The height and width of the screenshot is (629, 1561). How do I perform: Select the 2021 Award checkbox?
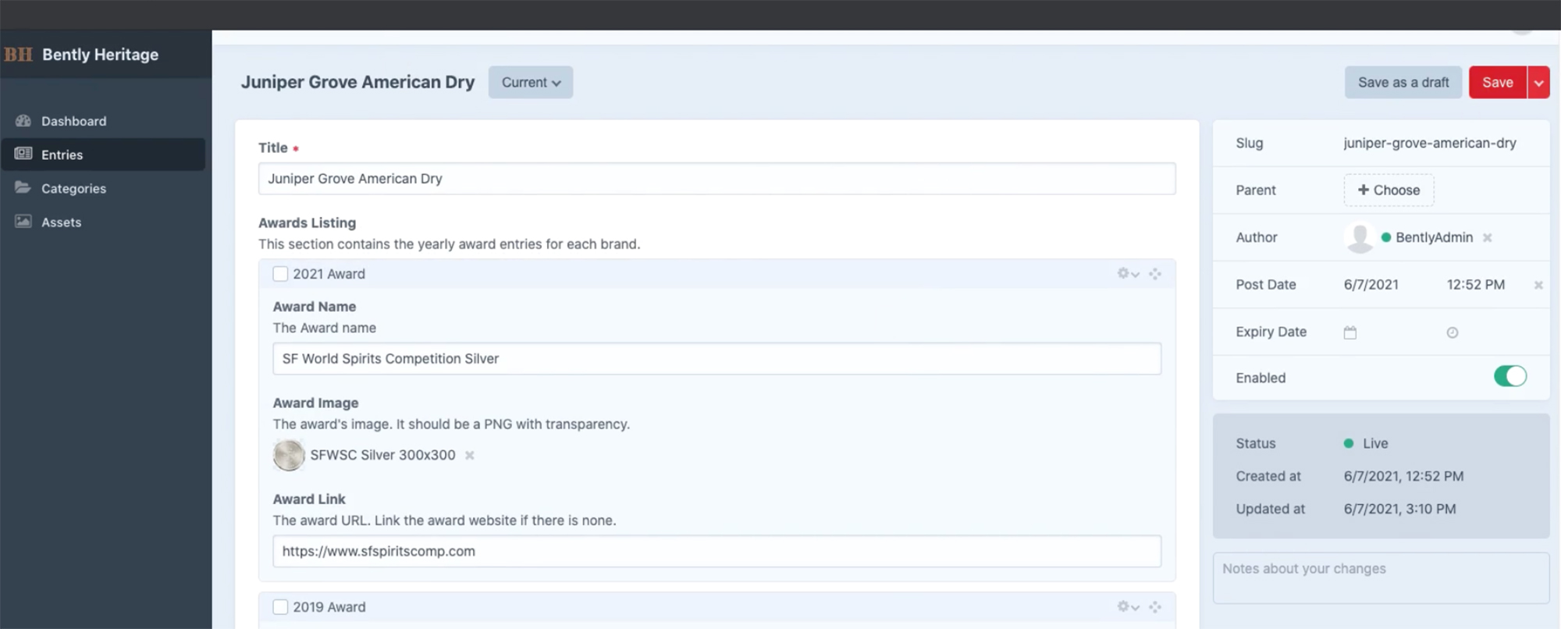click(280, 274)
